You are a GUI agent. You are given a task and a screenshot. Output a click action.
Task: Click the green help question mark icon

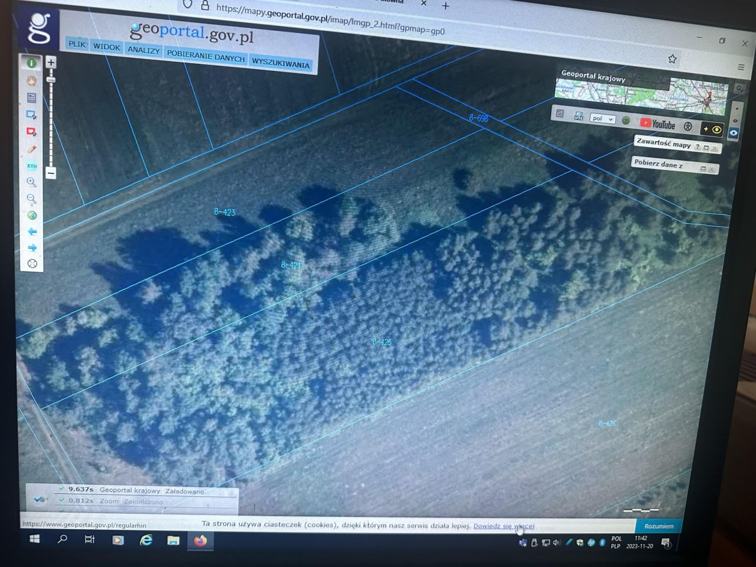click(625, 120)
